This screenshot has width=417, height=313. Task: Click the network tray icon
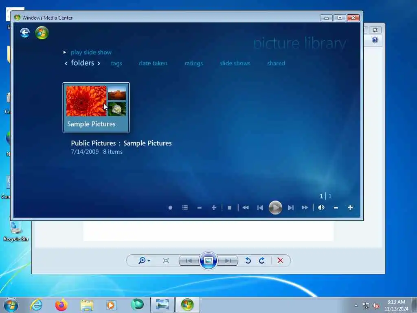tap(366, 306)
